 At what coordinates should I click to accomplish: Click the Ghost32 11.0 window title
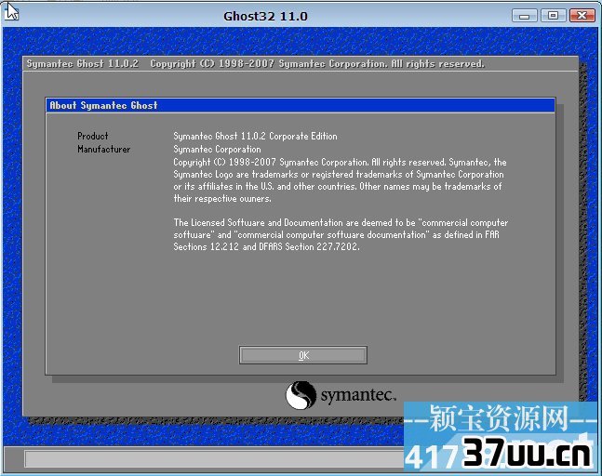point(265,16)
